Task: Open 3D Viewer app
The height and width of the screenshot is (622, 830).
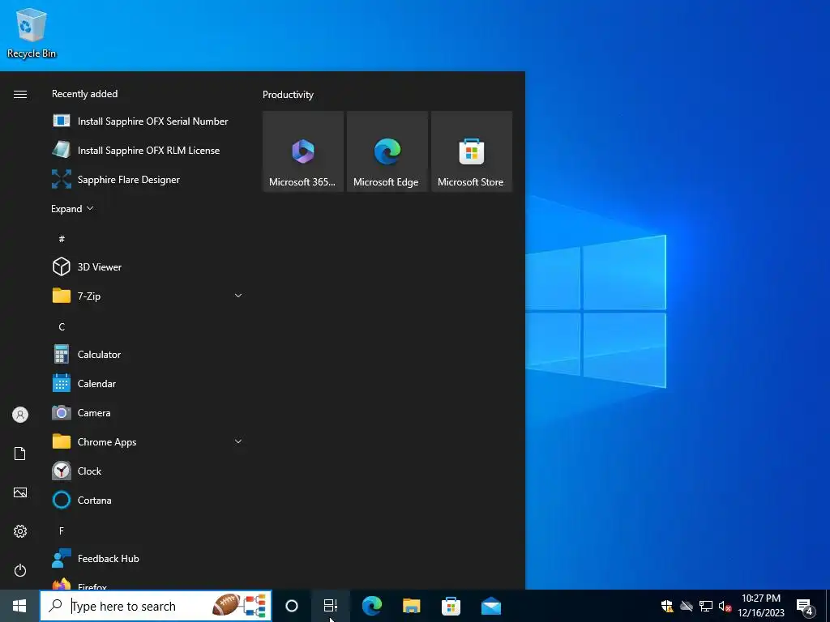Action: pos(147,266)
